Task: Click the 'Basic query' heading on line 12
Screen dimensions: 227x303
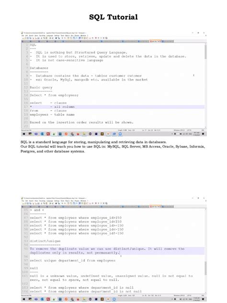Action: coord(41,87)
